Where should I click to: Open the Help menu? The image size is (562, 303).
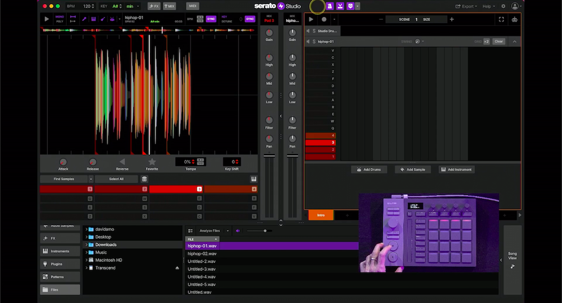coord(488,6)
